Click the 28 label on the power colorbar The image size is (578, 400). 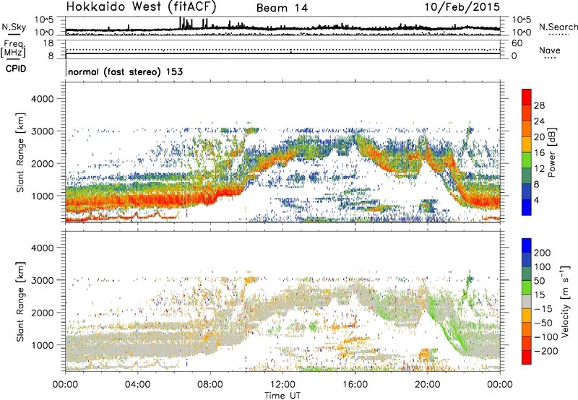(x=539, y=105)
